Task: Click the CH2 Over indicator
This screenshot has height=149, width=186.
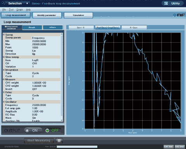Action: [x=180, y=147]
